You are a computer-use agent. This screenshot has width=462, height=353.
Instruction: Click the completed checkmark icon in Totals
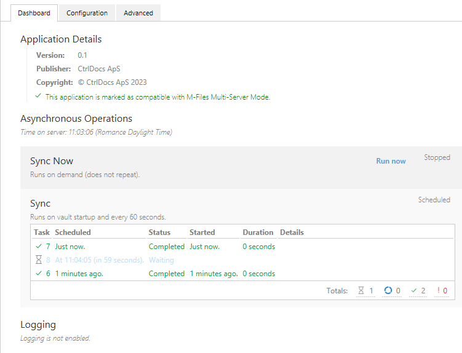(x=414, y=290)
